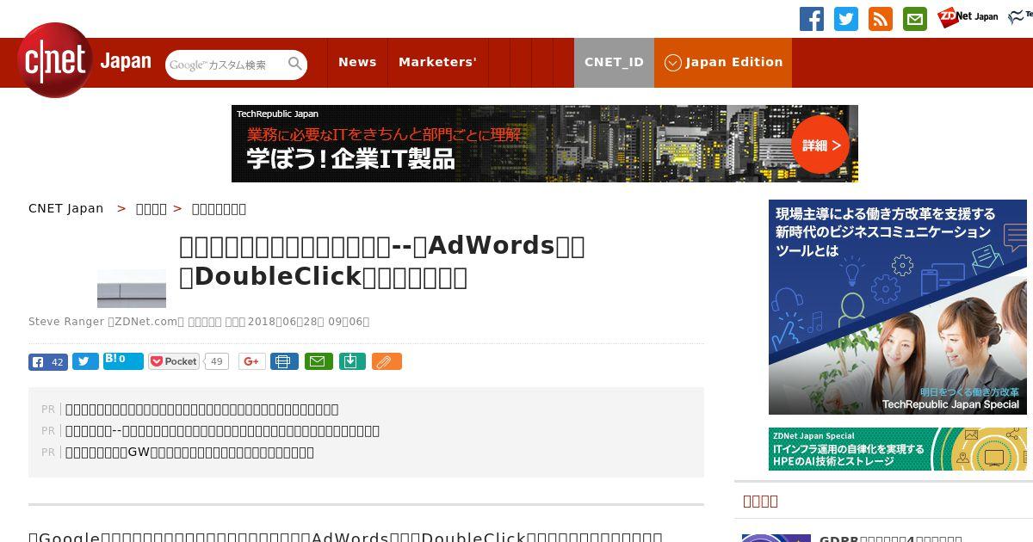Screen dimensions: 1033x542
Task: Click the TechRepublic Japan top banner ad
Action: (x=545, y=144)
